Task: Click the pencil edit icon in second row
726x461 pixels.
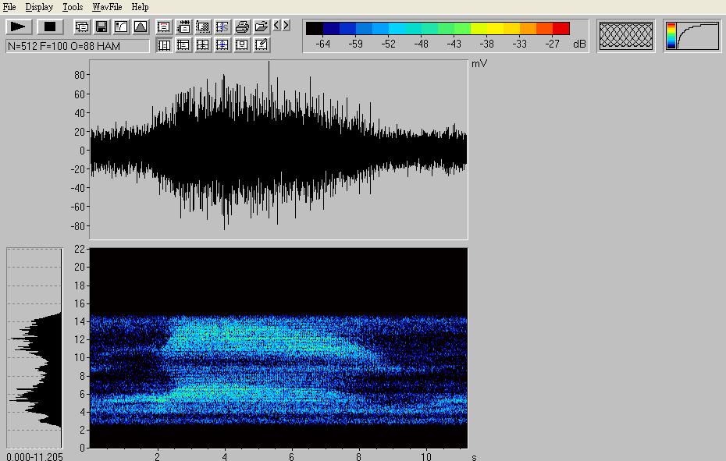Action: tap(262, 45)
